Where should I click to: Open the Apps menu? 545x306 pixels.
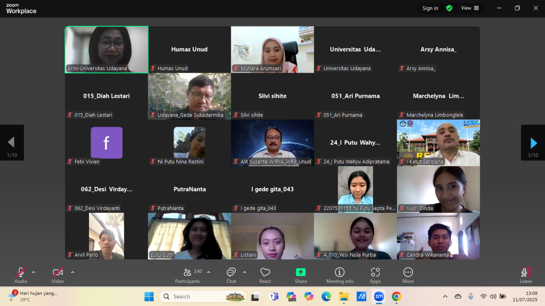(375, 272)
